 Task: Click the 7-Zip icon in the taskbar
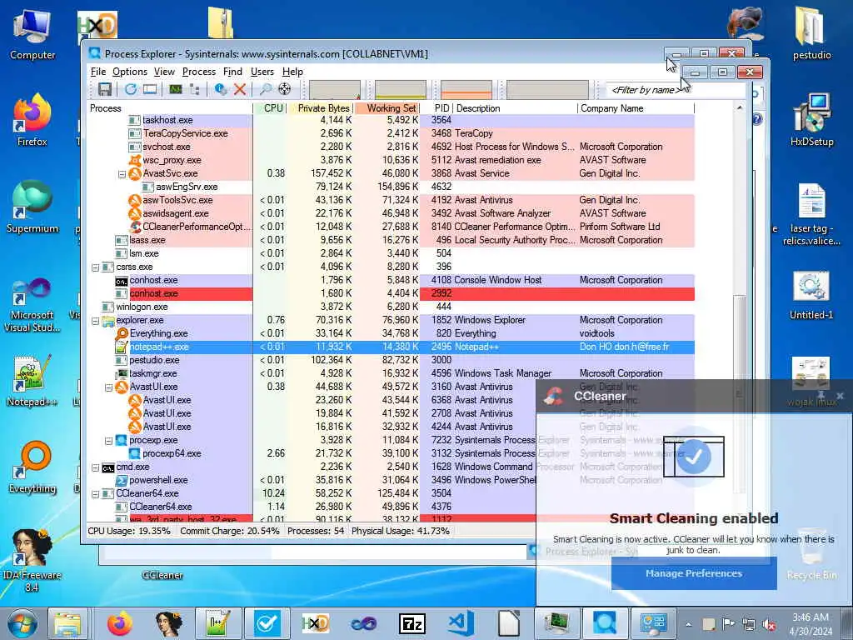(412, 623)
